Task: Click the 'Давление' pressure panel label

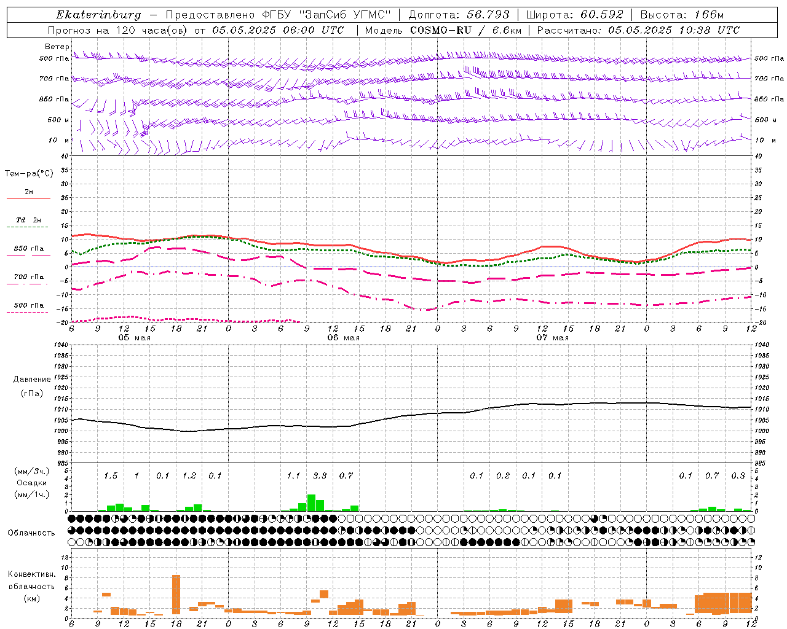Action: coord(32,380)
